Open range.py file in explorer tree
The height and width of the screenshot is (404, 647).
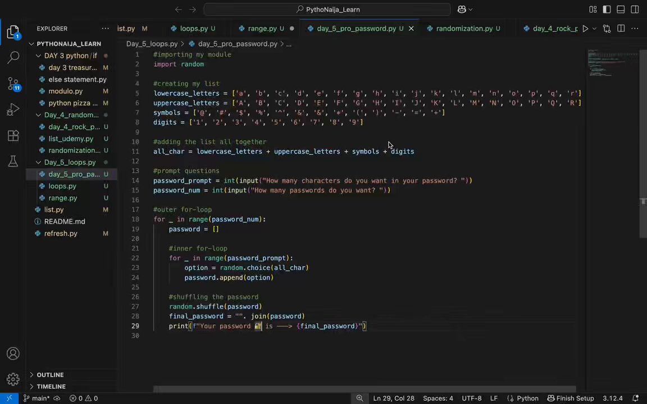pos(72,198)
